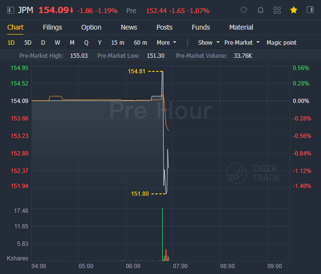Click the -1.12% percent axis label
321x274 pixels.
point(302,171)
